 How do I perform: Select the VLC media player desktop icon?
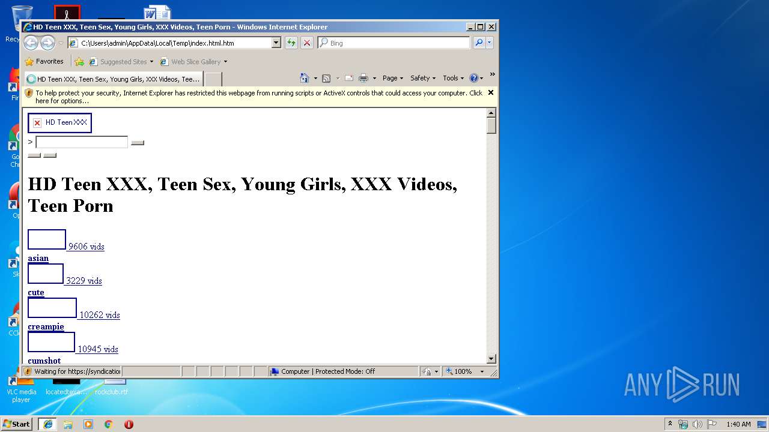click(x=21, y=389)
